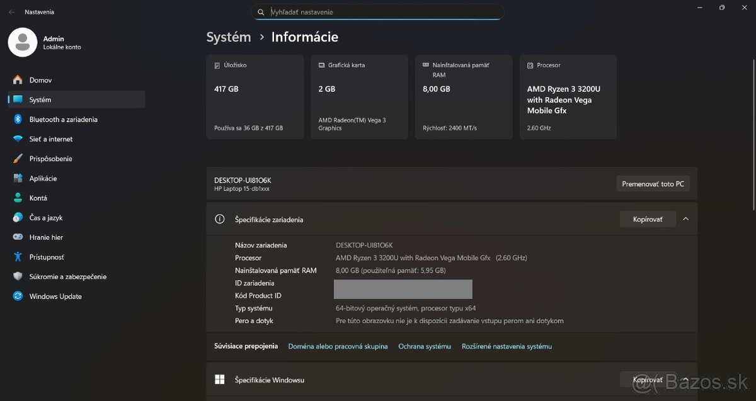Image resolution: width=756 pixels, height=401 pixels.
Task: Open the Ochrana systému link
Action: [x=425, y=346]
